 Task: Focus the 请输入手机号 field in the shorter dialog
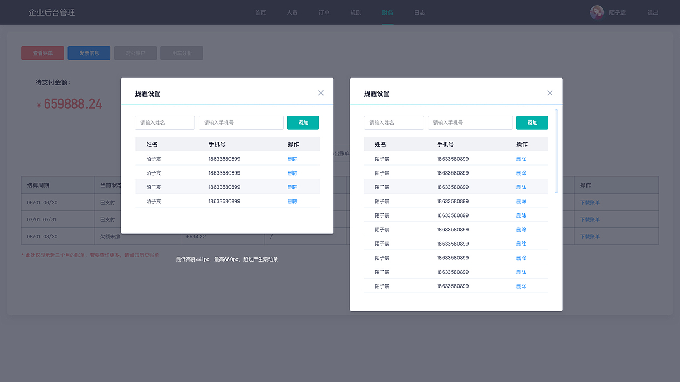tap(241, 123)
